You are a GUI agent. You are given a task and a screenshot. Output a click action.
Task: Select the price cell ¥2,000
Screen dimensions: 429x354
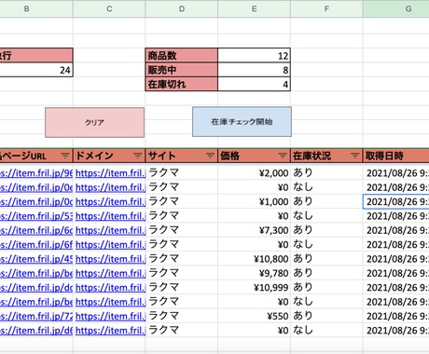tap(254, 173)
